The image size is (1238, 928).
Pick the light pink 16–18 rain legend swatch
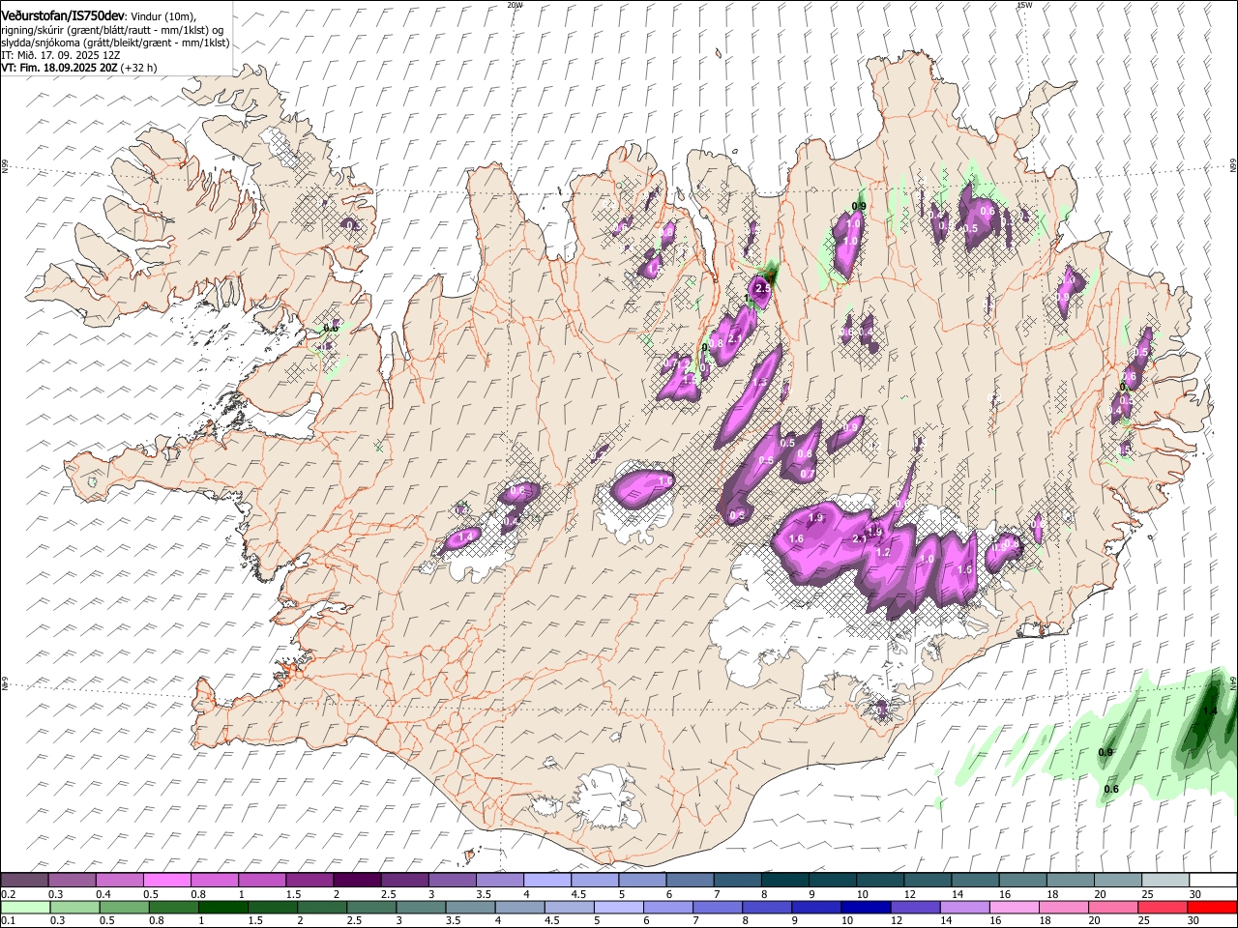1015,907
